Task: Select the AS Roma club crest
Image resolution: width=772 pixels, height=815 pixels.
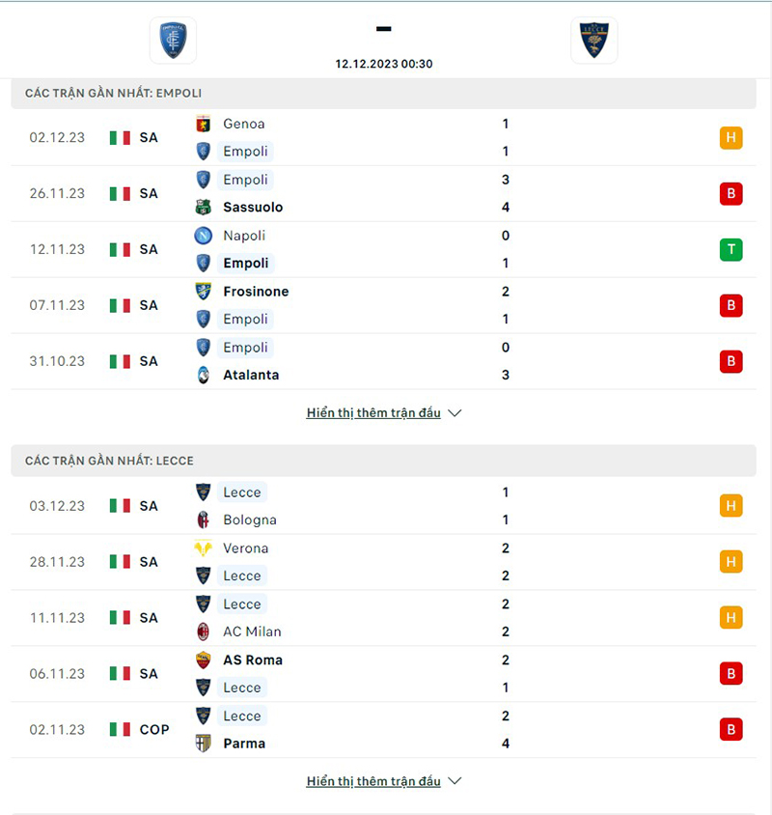Action: pyautogui.click(x=203, y=660)
